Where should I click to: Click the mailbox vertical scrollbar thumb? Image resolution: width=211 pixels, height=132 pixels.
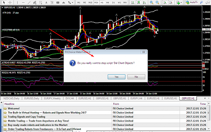point(209,113)
